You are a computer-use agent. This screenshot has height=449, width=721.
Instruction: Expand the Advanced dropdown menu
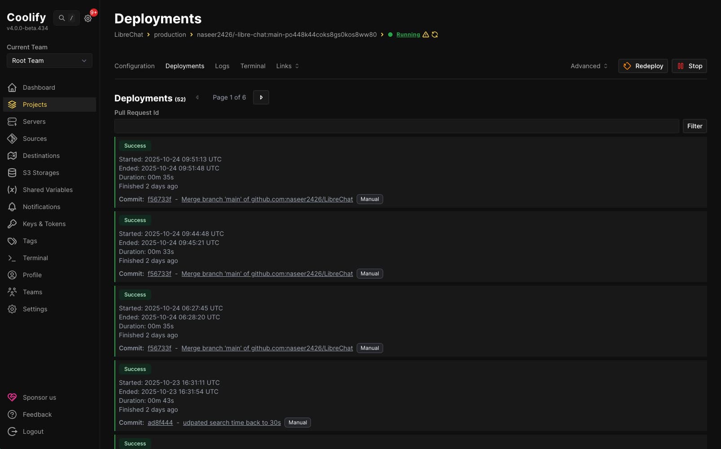click(x=589, y=66)
